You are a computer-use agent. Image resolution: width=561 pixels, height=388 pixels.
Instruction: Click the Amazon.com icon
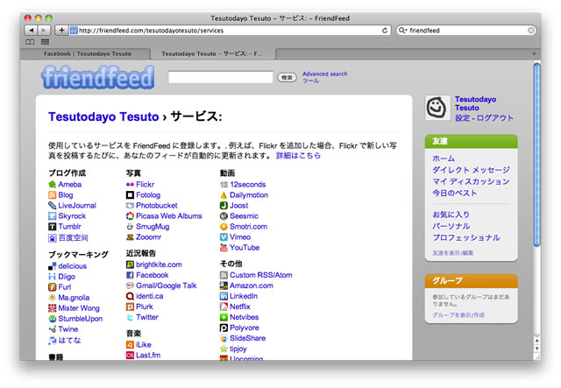click(224, 286)
